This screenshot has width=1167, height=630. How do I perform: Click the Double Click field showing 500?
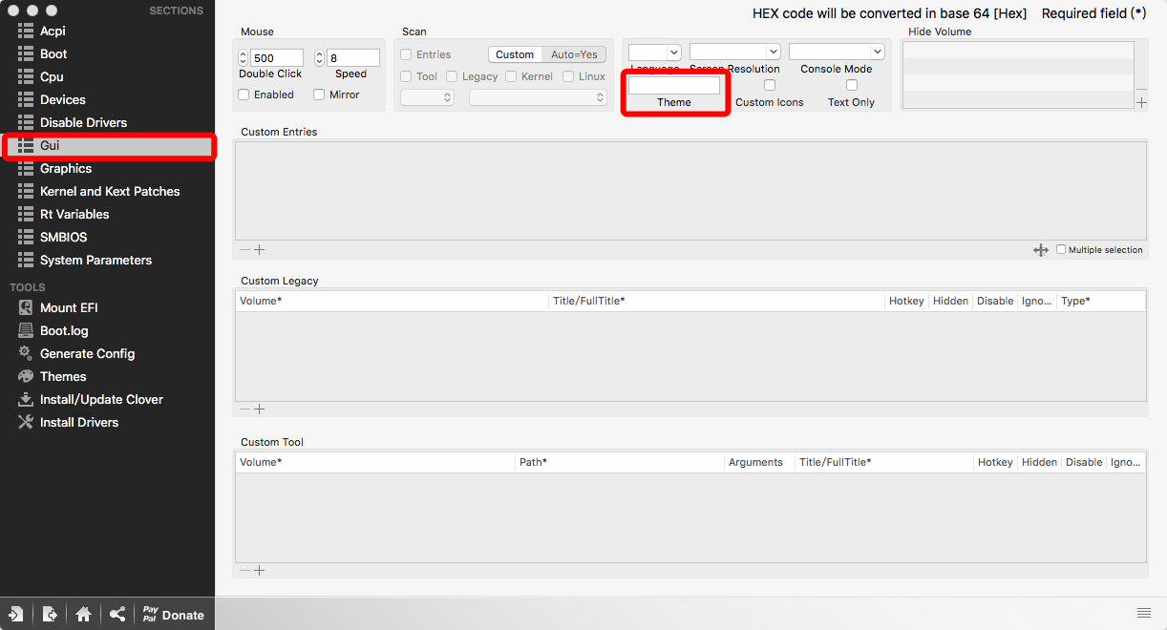click(277, 58)
